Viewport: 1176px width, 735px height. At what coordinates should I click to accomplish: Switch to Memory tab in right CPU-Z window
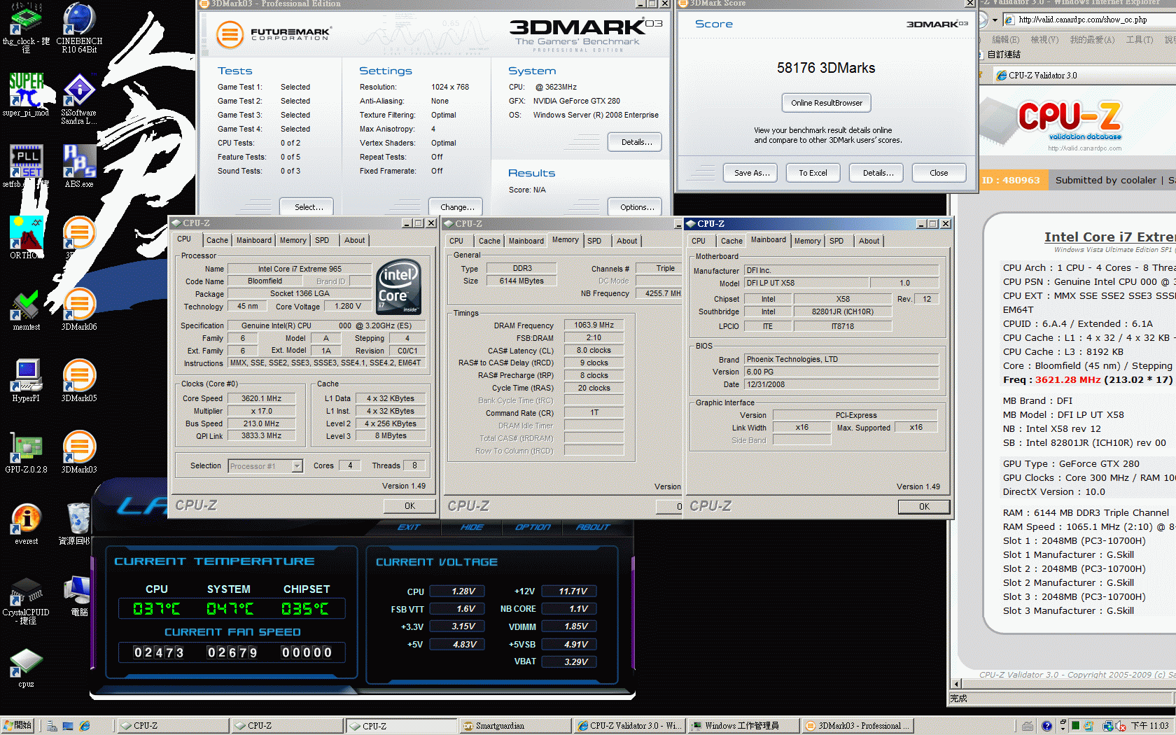coord(807,241)
